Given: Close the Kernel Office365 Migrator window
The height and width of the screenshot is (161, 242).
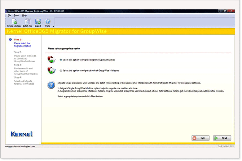Looking at the screenshot, I should click(x=232, y=11).
